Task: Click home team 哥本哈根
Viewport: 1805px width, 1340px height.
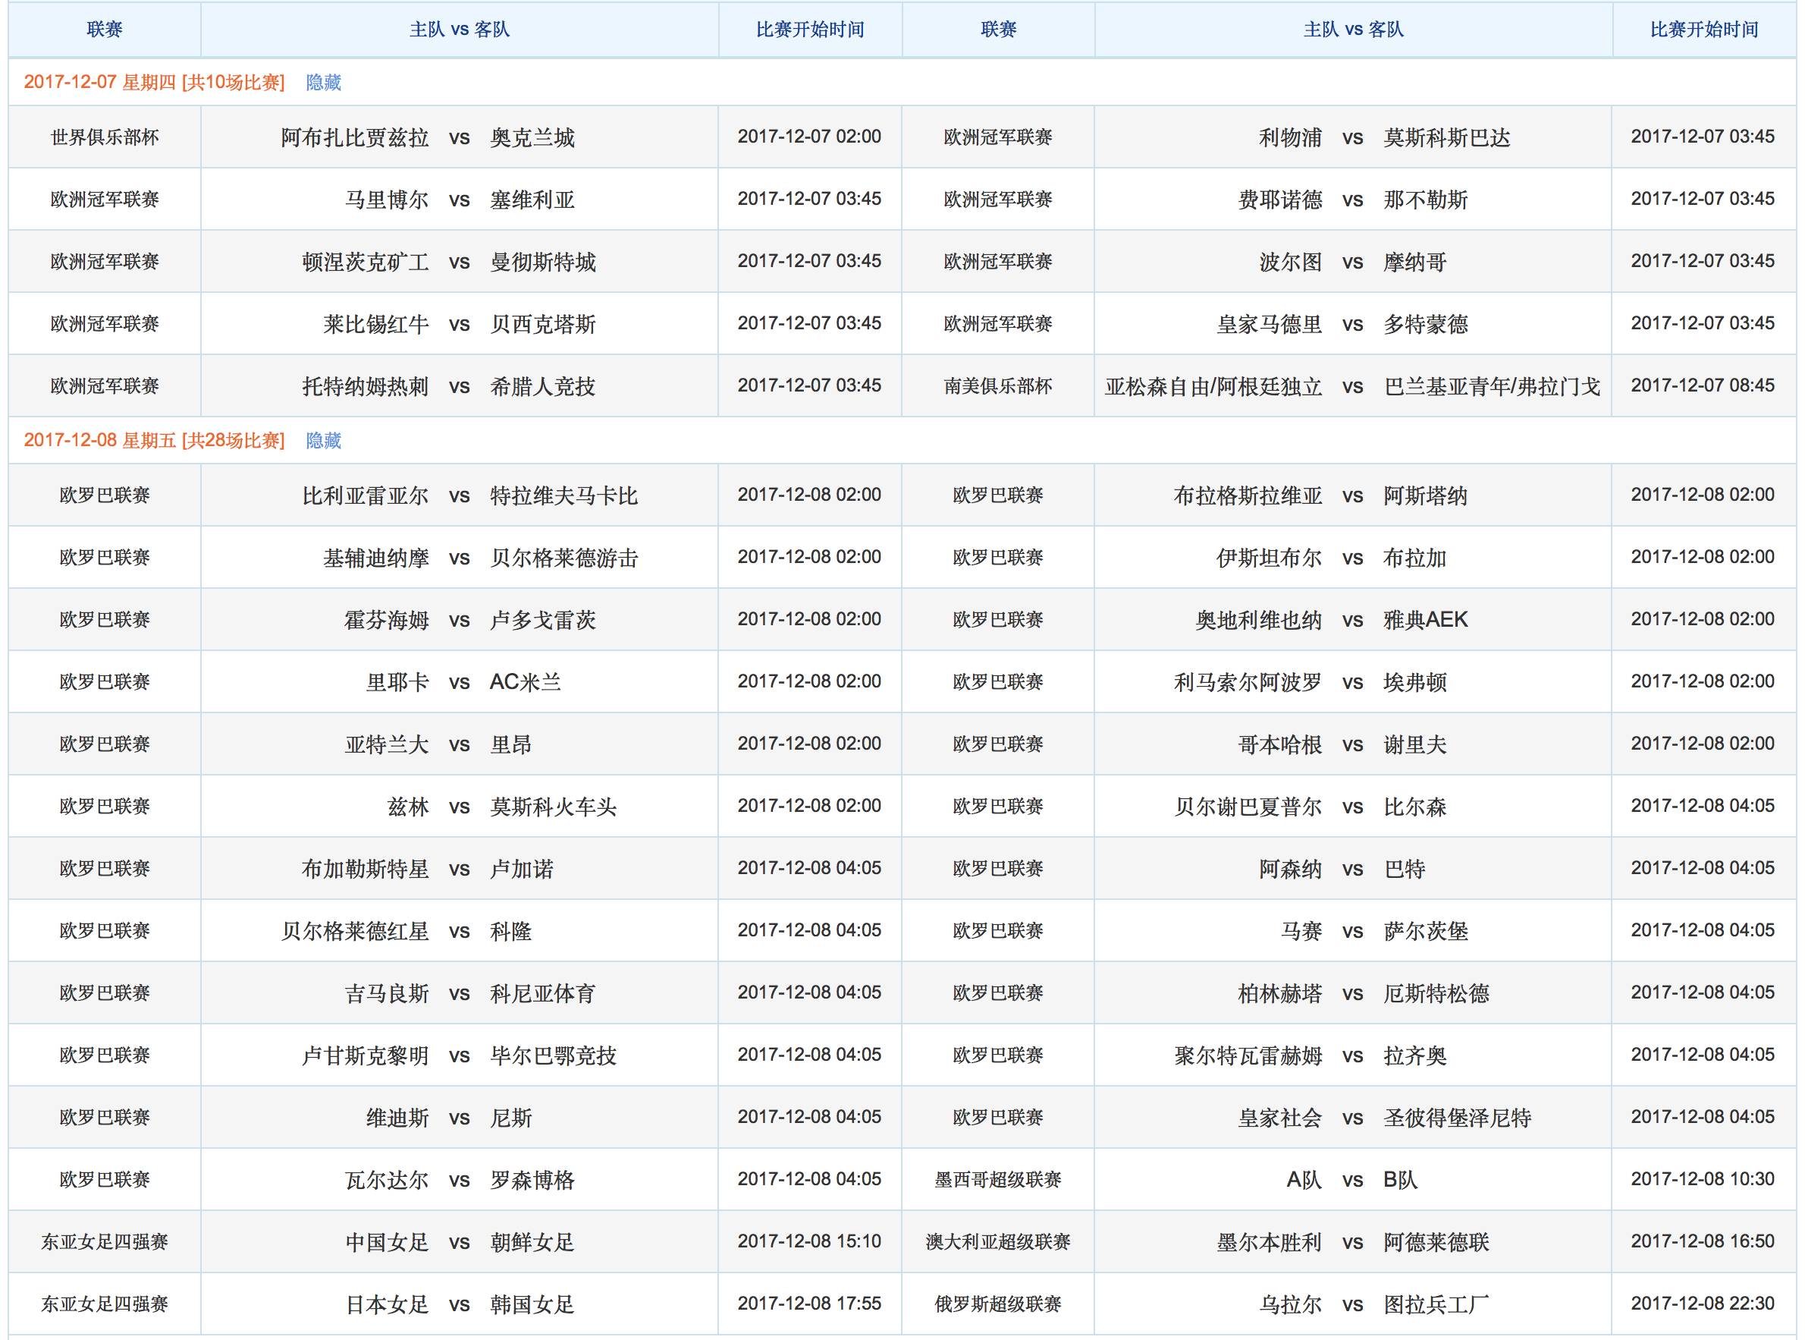Action: click(x=1279, y=744)
